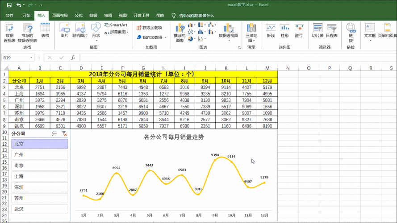Select 苏州 in the slicer
The width and height of the screenshot is (397, 223).
(39, 198)
